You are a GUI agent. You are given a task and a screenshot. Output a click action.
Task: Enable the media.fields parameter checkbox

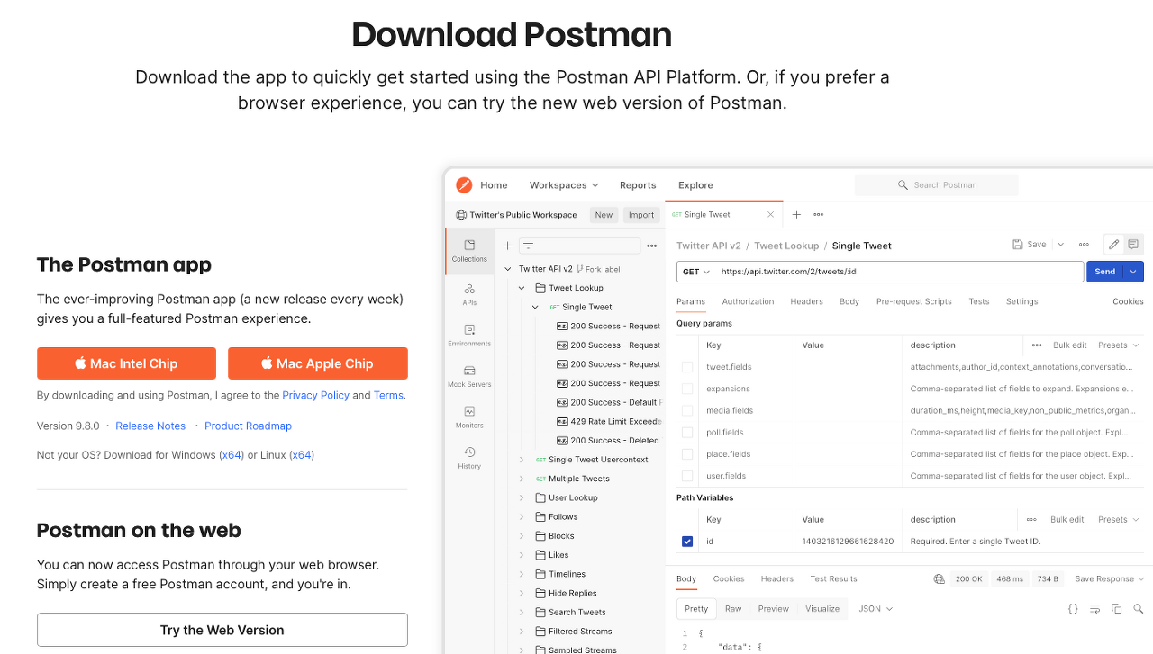[687, 410]
